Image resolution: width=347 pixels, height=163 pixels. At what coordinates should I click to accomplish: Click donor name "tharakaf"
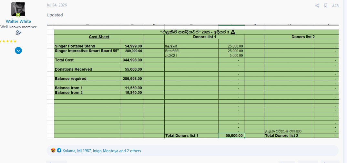click(171, 46)
